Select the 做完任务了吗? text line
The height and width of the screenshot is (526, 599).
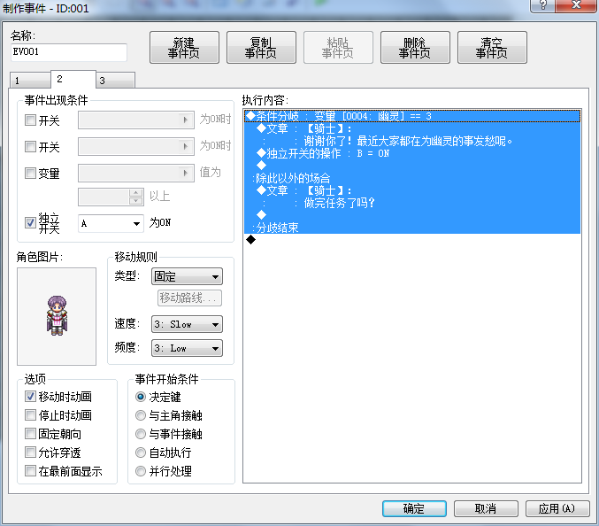pyautogui.click(x=412, y=203)
